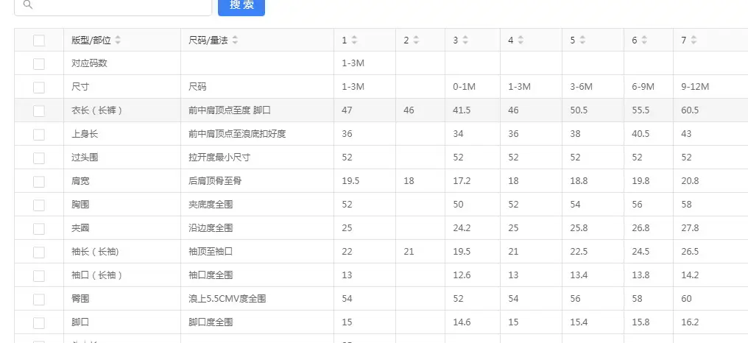Viewport: 748px width, 343px height.
Task: Click value 47 in 衣长 row
Action: (347, 110)
